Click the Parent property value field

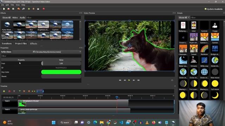[61, 76]
